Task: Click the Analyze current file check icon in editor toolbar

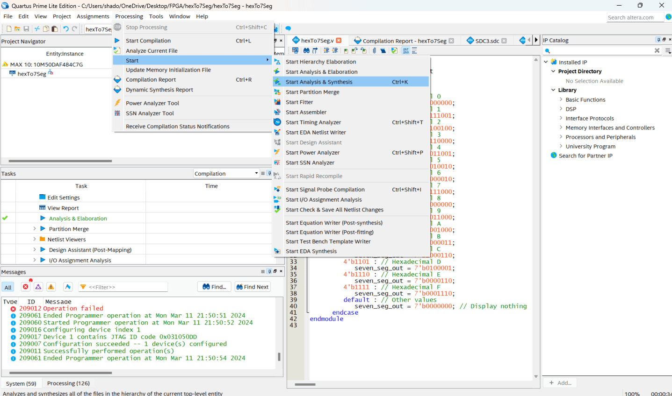Action: pyautogui.click(x=394, y=50)
